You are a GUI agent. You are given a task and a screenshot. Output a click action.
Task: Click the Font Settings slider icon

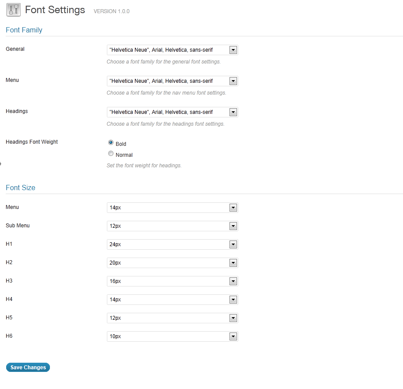coord(14,10)
